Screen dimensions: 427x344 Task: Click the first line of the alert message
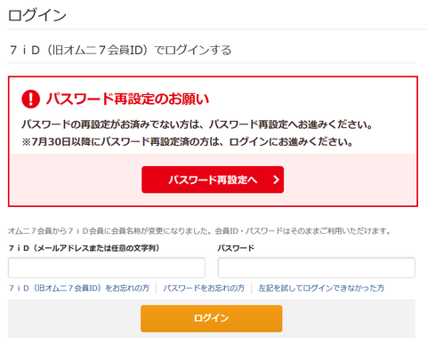point(197,124)
